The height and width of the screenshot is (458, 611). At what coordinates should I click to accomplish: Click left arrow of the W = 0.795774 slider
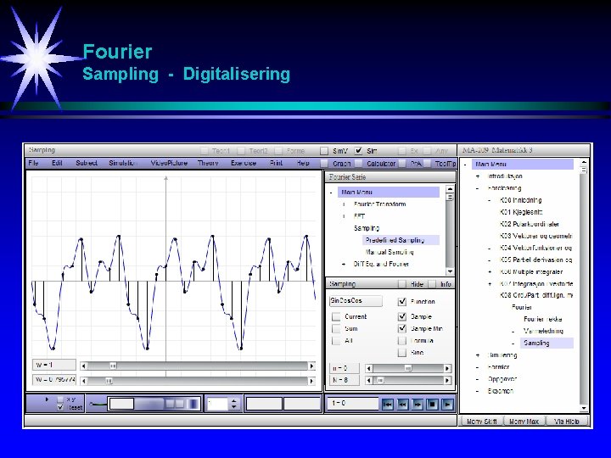tap(83, 381)
